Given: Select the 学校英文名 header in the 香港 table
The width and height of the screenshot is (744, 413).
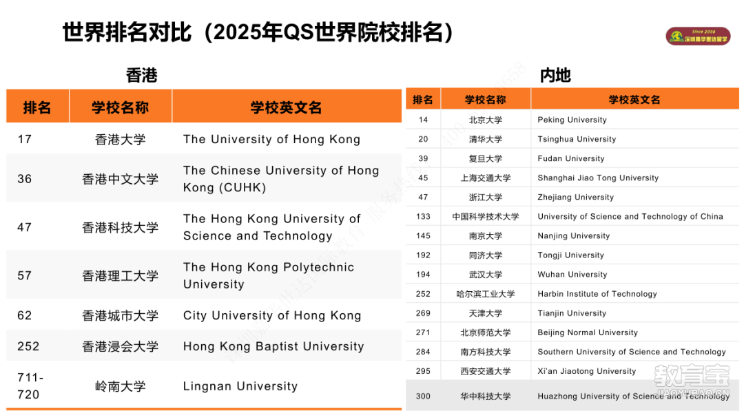Looking at the screenshot, I should (286, 107).
